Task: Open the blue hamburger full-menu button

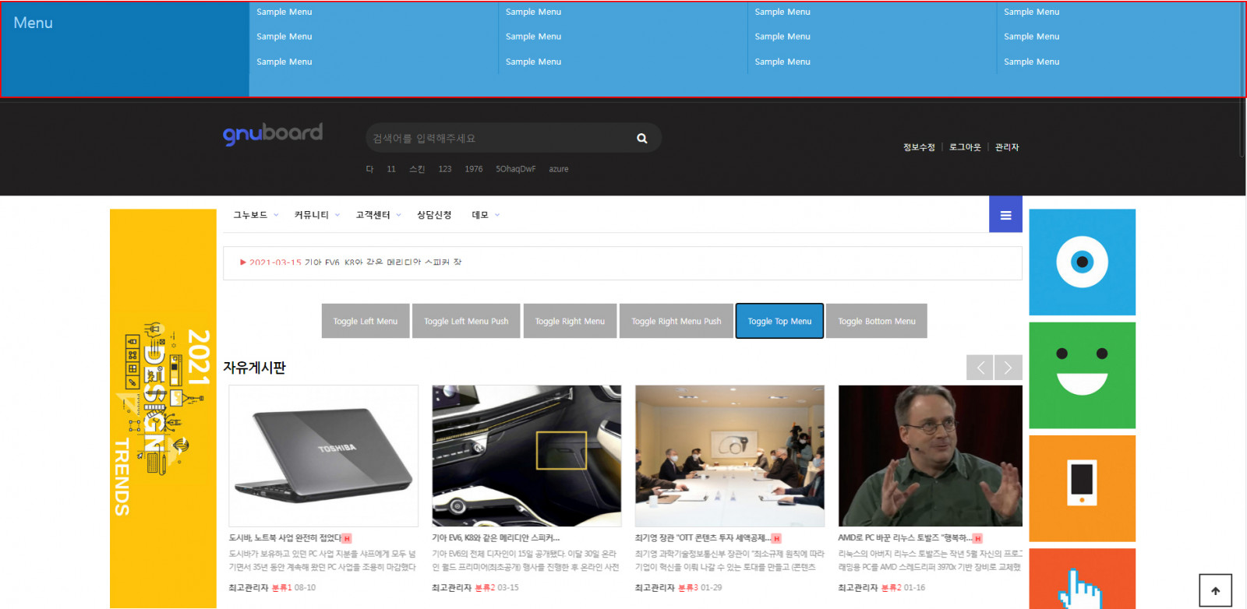Action: [x=1005, y=214]
